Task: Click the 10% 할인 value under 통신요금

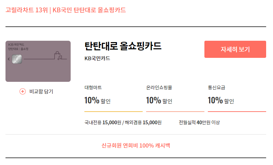Action: coord(221,100)
